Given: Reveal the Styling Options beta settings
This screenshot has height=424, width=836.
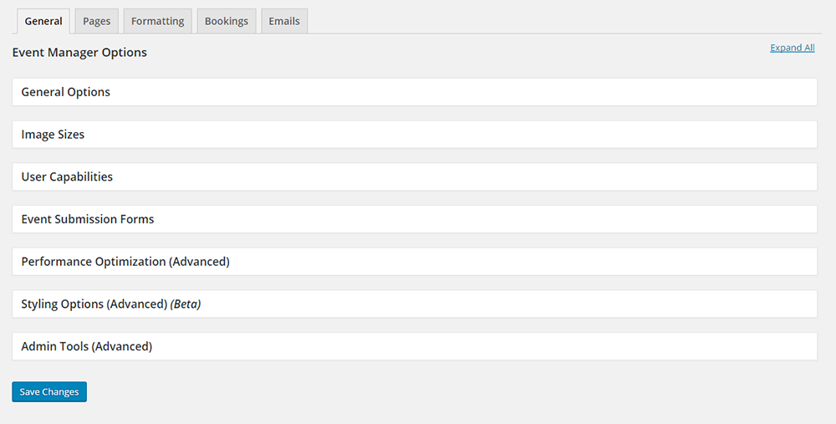Looking at the screenshot, I should click(415, 304).
